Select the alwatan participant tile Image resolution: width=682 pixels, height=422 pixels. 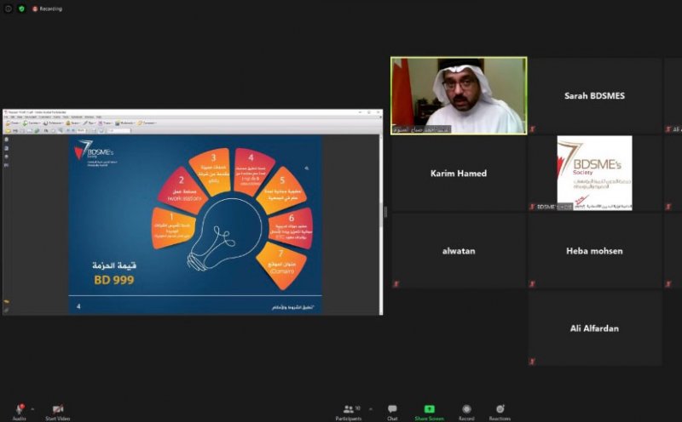(459, 251)
